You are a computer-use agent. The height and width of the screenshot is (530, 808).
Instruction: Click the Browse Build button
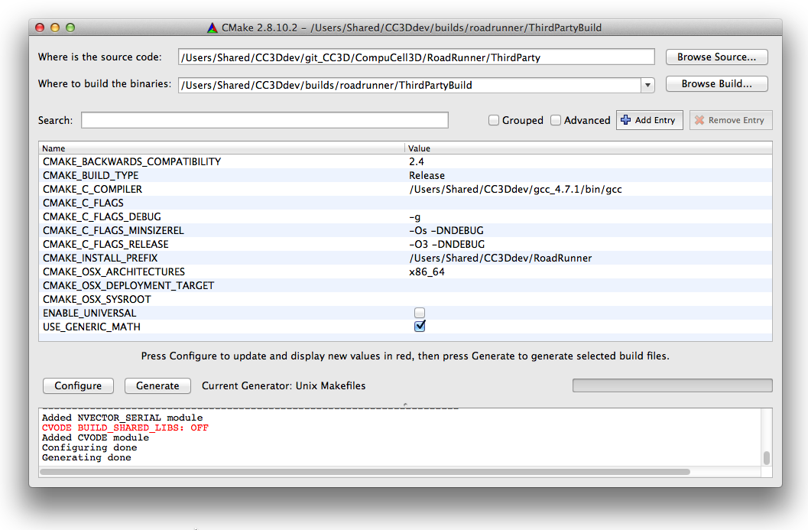pyautogui.click(x=716, y=84)
